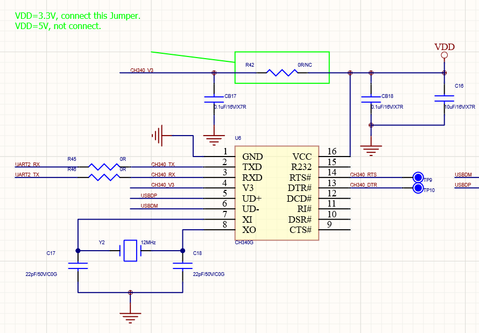Viewport: 479px width, 333px height.
Task: Select the CB18 capacitor symbol
Action: click(x=371, y=100)
